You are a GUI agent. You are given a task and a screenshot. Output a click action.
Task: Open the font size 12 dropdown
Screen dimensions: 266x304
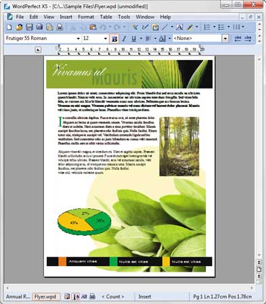click(x=106, y=39)
